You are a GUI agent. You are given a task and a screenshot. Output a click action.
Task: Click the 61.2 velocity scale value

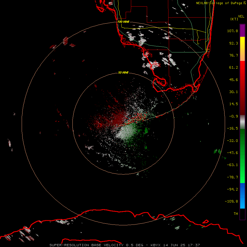(x=234, y=68)
